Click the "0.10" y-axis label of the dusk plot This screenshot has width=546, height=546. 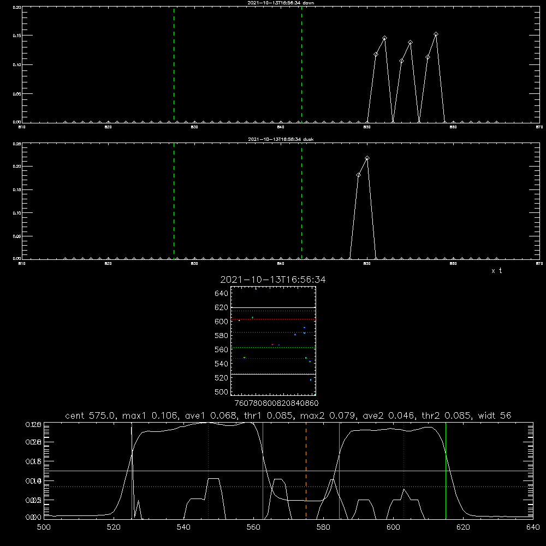[17, 213]
